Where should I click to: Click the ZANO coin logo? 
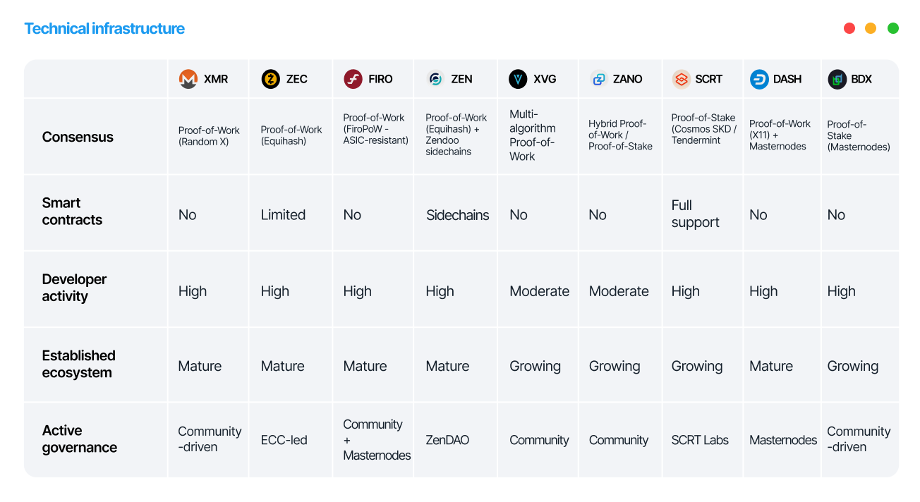(599, 79)
